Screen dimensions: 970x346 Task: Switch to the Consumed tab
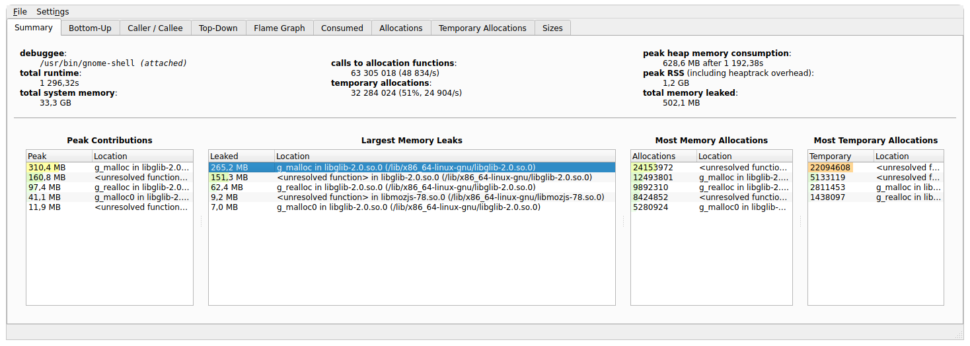point(342,28)
